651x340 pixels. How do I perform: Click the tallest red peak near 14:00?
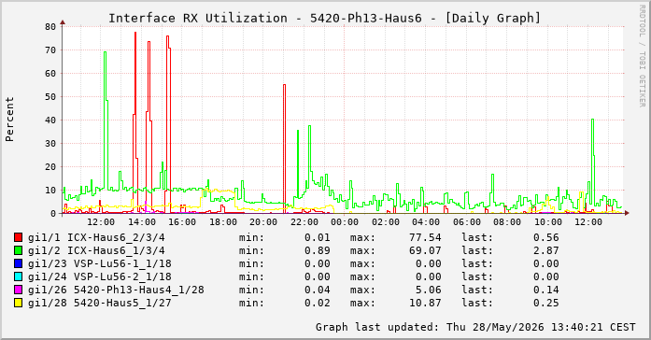click(x=135, y=34)
